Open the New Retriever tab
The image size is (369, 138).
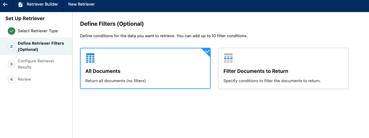[x=82, y=4]
